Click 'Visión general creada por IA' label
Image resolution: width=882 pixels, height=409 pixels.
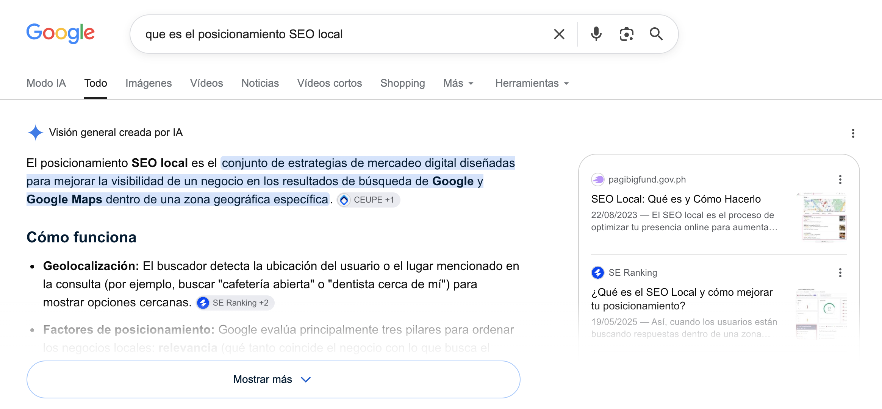click(x=116, y=133)
